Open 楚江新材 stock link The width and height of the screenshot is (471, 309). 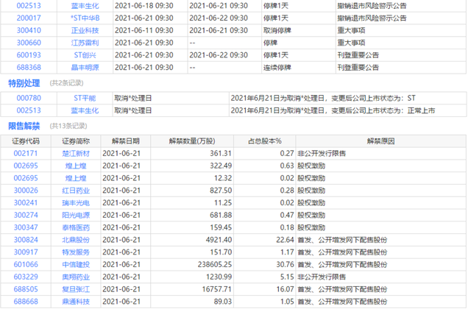76,154
